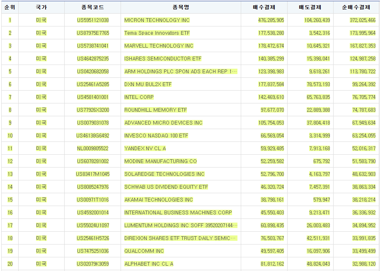Select ROUNDHILL MEMORY ETF name
Viewport: 380px width, 271px height.
(x=155, y=110)
